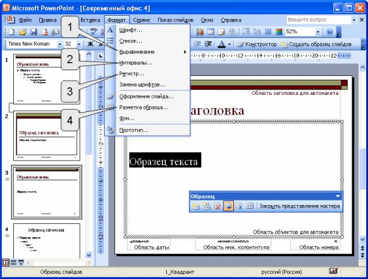Create a new presentation with the New icon
Viewport: 368px width, 279px height.
11,32
